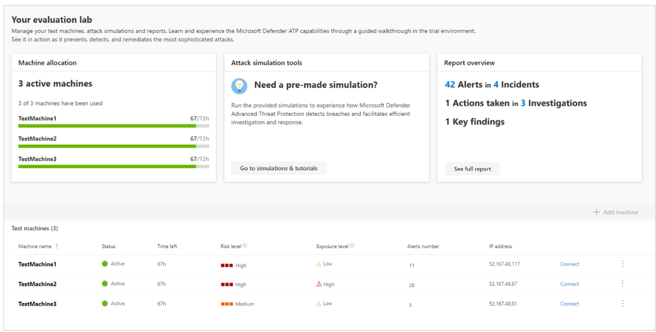The width and height of the screenshot is (656, 332).
Task: Click the Add machine button
Action: click(x=615, y=212)
